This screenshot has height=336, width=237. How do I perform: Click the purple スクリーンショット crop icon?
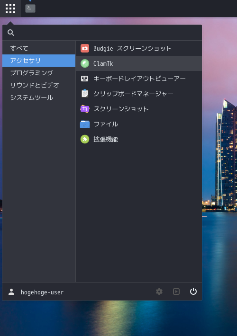(85, 109)
